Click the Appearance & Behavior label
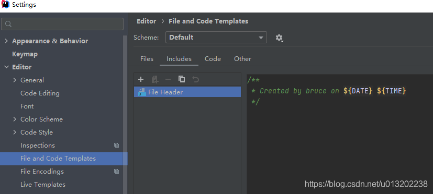433x194 pixels. click(50, 41)
